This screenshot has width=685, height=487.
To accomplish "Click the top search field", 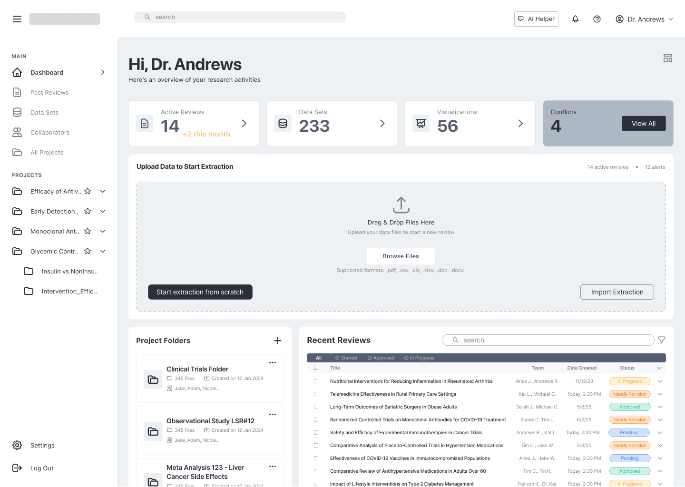I will coord(240,17).
